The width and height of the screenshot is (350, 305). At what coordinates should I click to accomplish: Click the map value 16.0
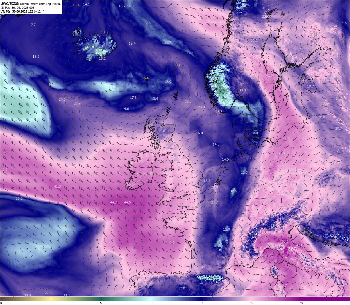coord(199,133)
